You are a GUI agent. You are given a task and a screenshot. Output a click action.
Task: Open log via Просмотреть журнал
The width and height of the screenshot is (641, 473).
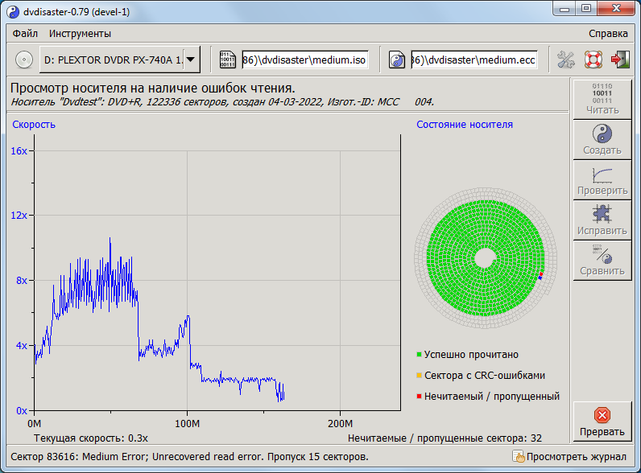[x=569, y=457]
